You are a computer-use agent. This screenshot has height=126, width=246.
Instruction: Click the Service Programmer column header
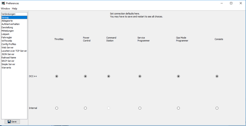[144, 39]
